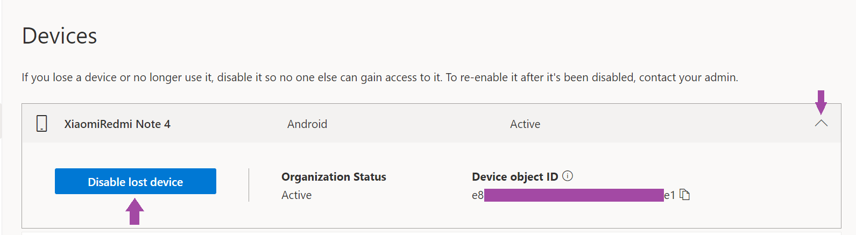Click the redacted device object ID value

click(574, 195)
